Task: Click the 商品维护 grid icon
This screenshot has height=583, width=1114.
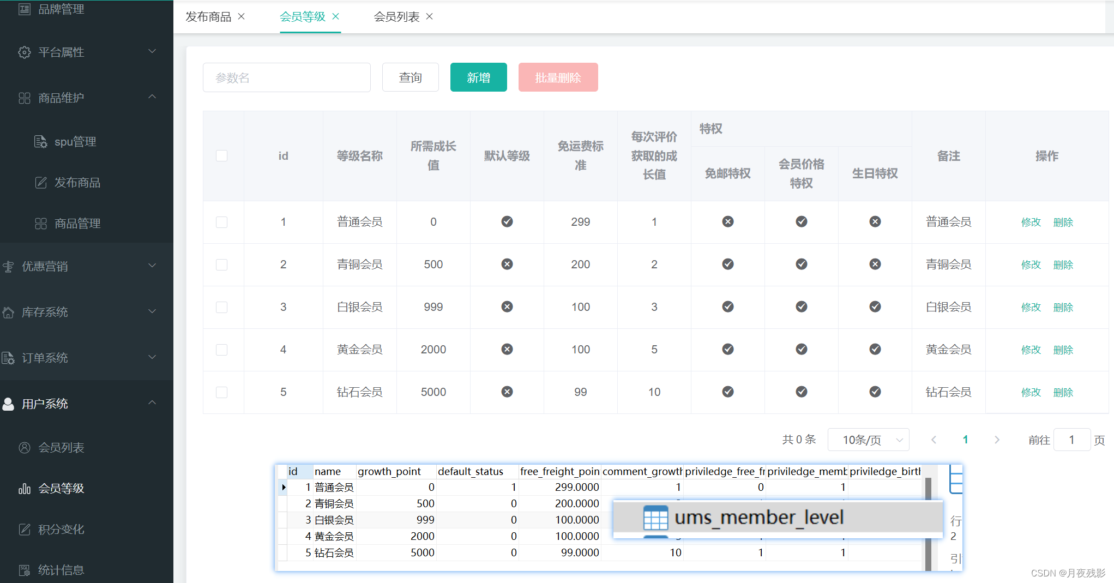Action: (25, 98)
